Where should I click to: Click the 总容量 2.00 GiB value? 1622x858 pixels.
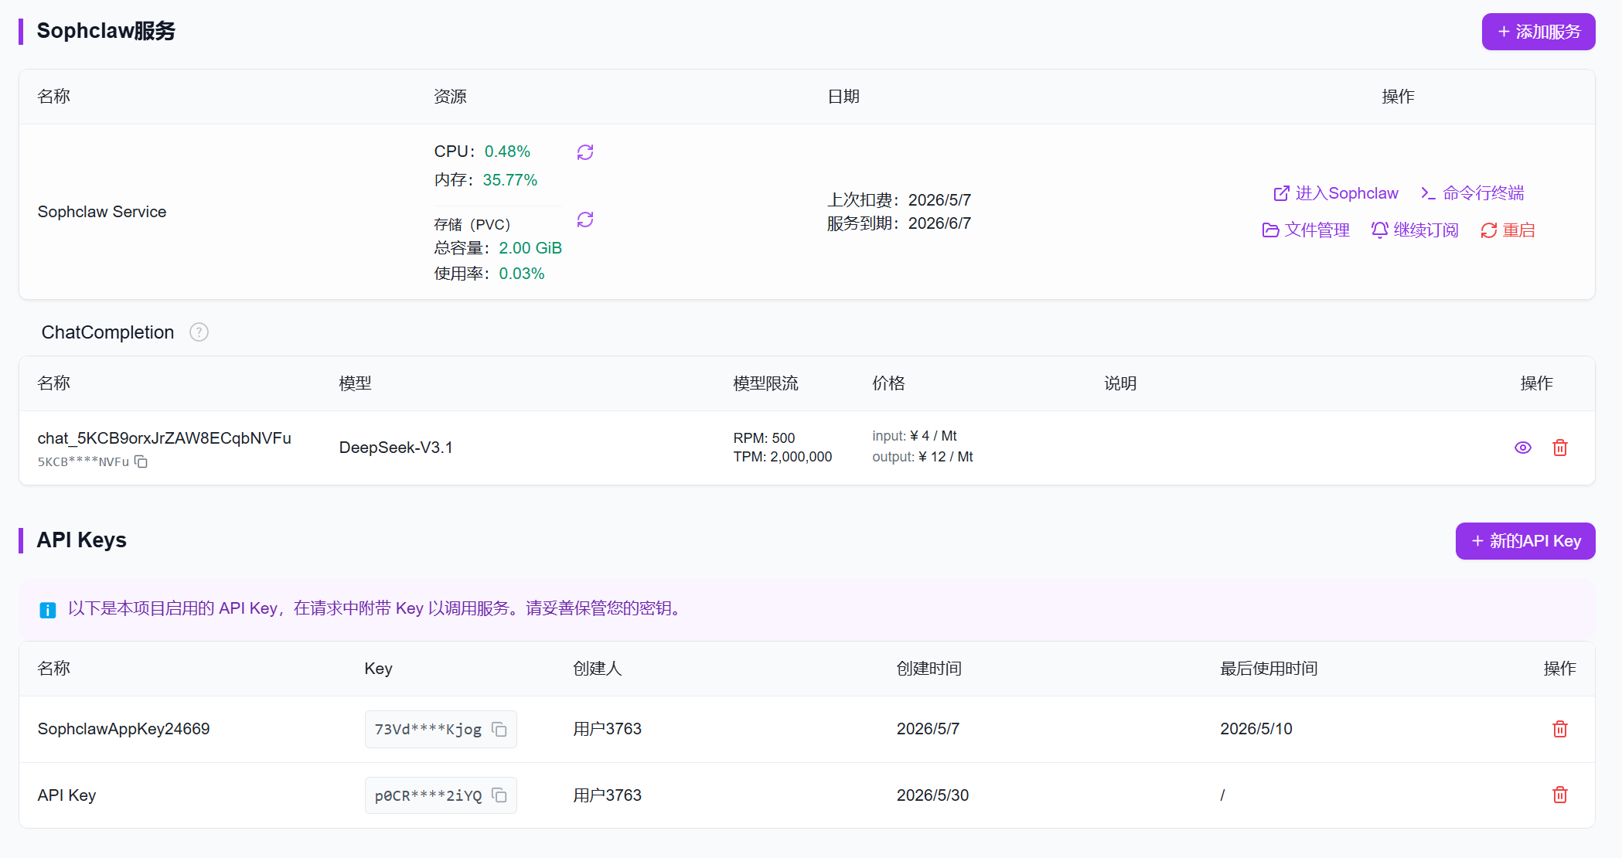click(530, 248)
